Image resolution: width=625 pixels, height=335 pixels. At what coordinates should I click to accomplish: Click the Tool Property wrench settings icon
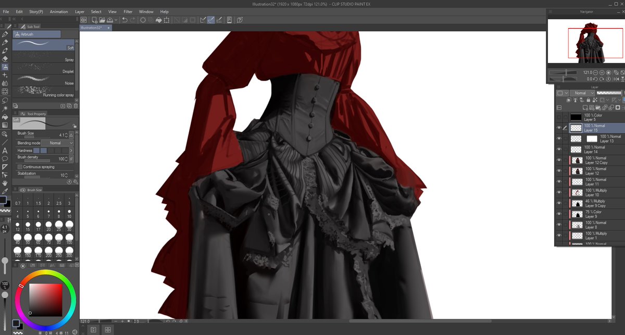[74, 182]
